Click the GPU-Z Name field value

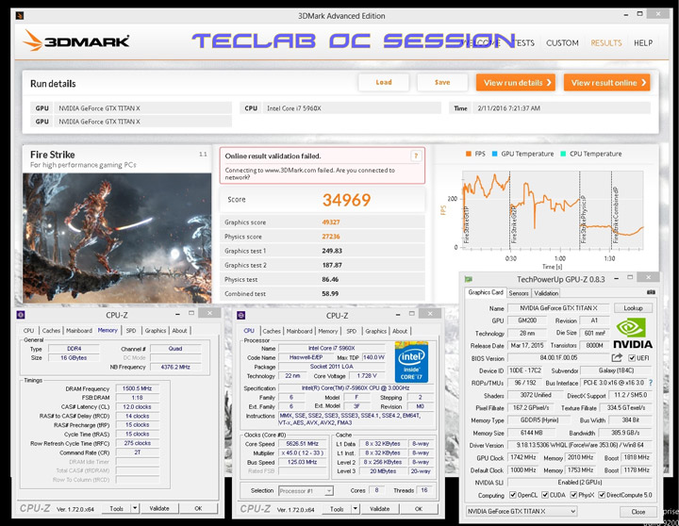558,308
